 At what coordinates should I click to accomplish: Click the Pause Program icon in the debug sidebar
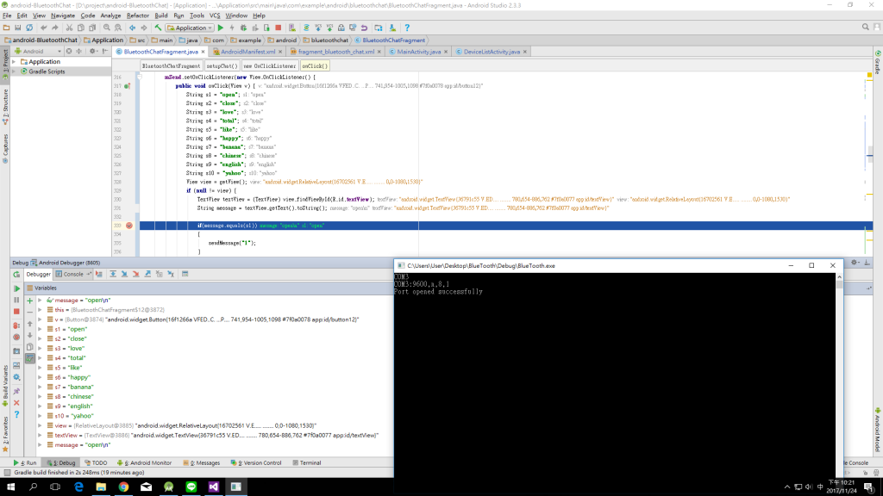point(16,300)
